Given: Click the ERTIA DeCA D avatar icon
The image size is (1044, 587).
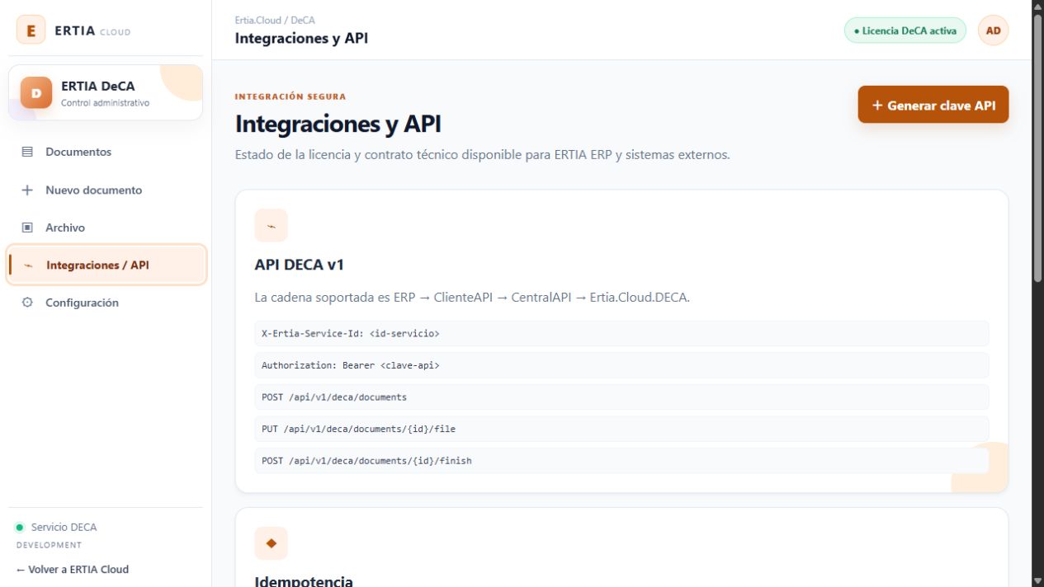Looking at the screenshot, I should pyautogui.click(x=35, y=93).
